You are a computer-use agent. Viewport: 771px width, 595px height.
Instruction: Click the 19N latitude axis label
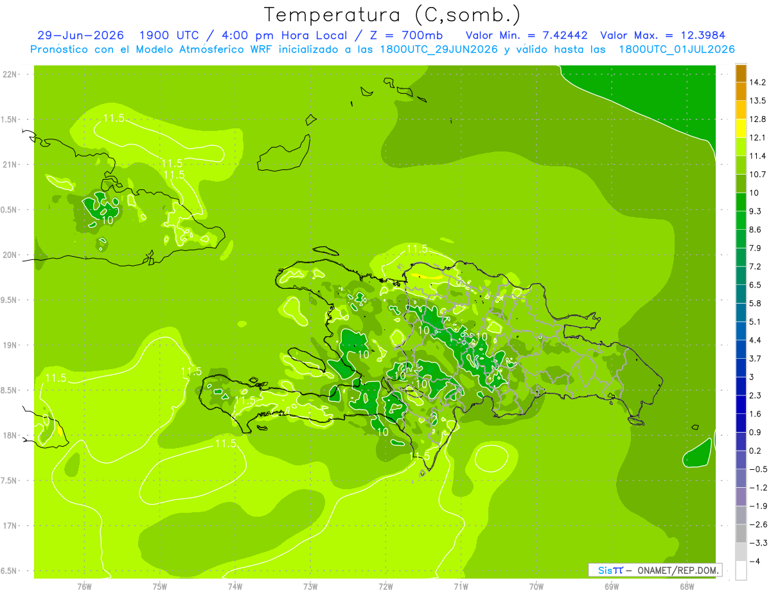click(10, 345)
